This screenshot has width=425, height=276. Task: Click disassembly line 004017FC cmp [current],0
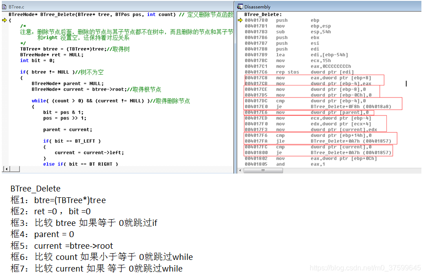pos(308,147)
